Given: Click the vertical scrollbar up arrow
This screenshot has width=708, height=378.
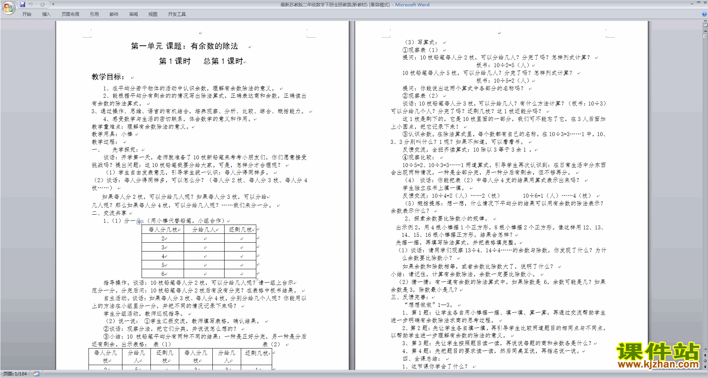Looking at the screenshot, I should pyautogui.click(x=705, y=31).
